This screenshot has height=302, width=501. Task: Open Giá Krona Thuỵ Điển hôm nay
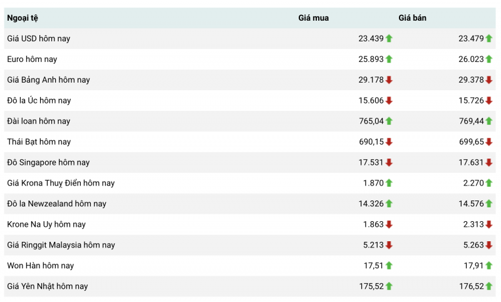(61, 183)
